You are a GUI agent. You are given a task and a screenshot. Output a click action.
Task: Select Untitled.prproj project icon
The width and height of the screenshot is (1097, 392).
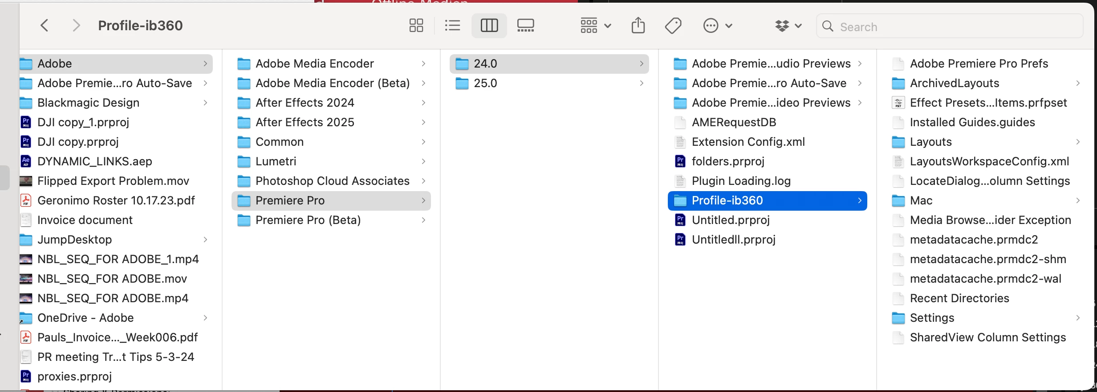tap(680, 220)
